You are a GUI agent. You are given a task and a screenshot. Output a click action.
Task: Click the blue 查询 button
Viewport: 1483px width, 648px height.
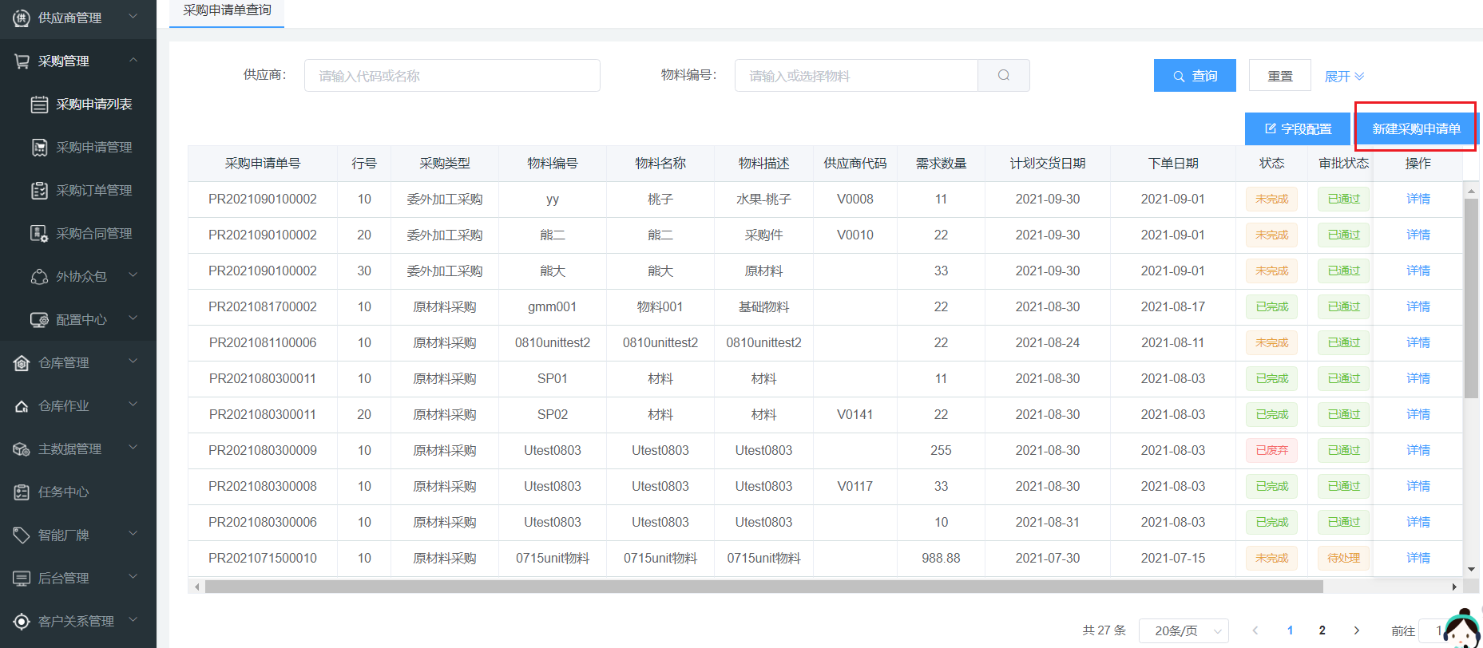pyautogui.click(x=1194, y=76)
